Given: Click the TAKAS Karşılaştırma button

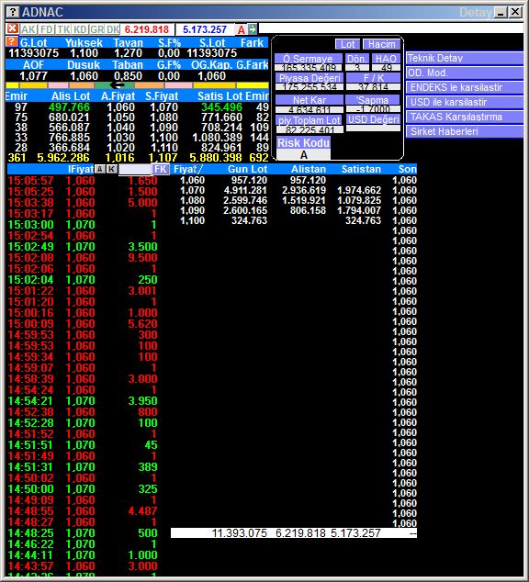Looking at the screenshot, I should tap(464, 117).
